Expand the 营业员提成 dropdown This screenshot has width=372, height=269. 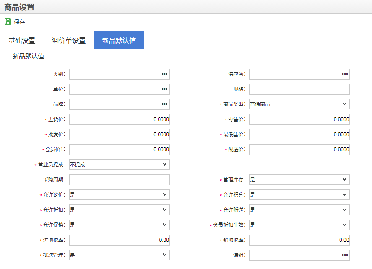point(165,165)
